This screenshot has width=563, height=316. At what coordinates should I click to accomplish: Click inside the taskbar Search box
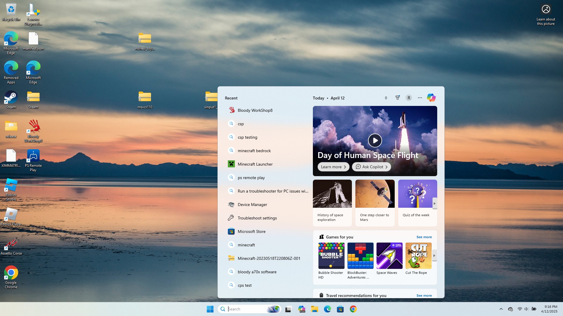[x=249, y=309]
